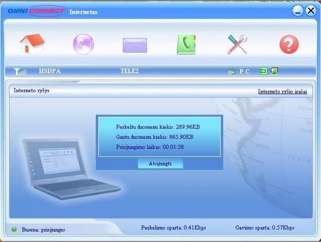The width and height of the screenshot is (321, 242).
Task: Click the network computers icon beside P C
Action: 232,72
